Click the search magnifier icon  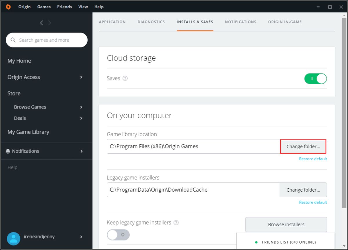13,40
